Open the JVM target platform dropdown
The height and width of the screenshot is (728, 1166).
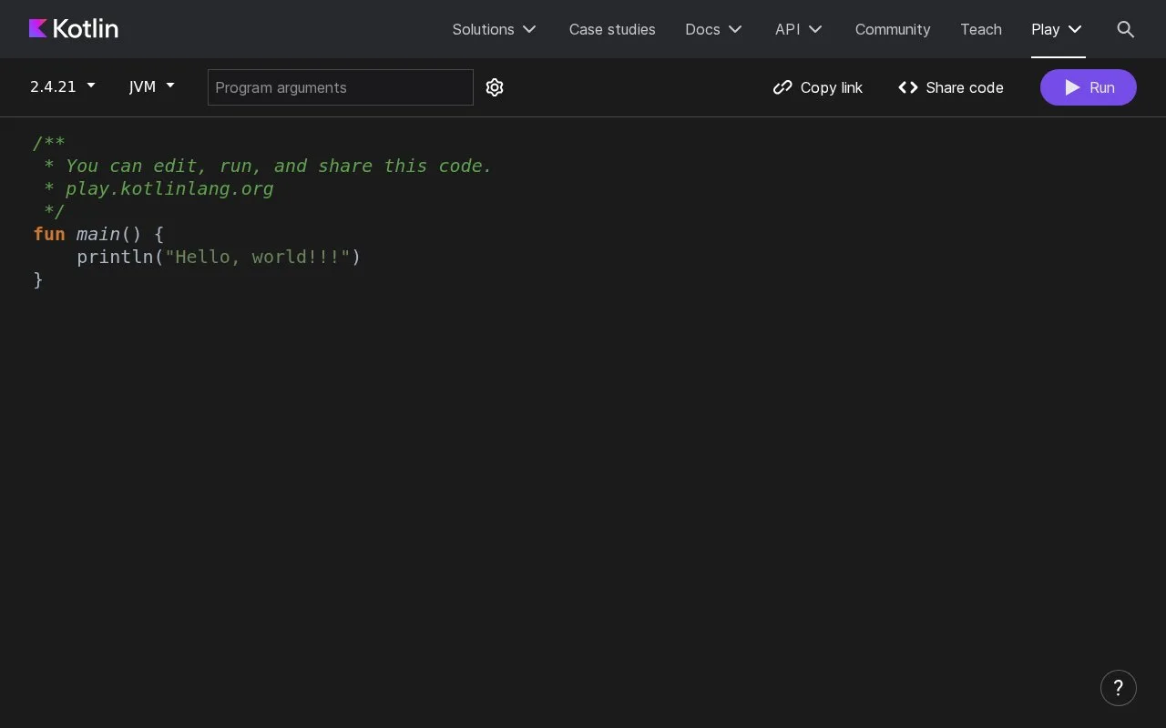point(151,86)
